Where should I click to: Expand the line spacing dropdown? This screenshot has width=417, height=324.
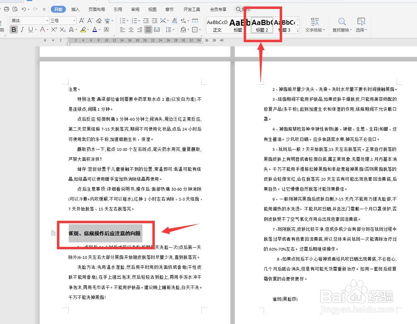[173, 30]
